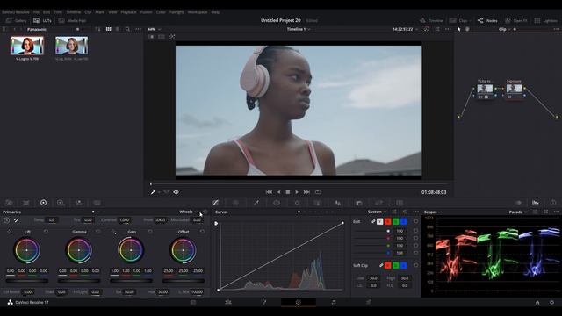Toggle auto balance in Primaries
This screenshot has height=316, width=562.
pyautogui.click(x=6, y=220)
